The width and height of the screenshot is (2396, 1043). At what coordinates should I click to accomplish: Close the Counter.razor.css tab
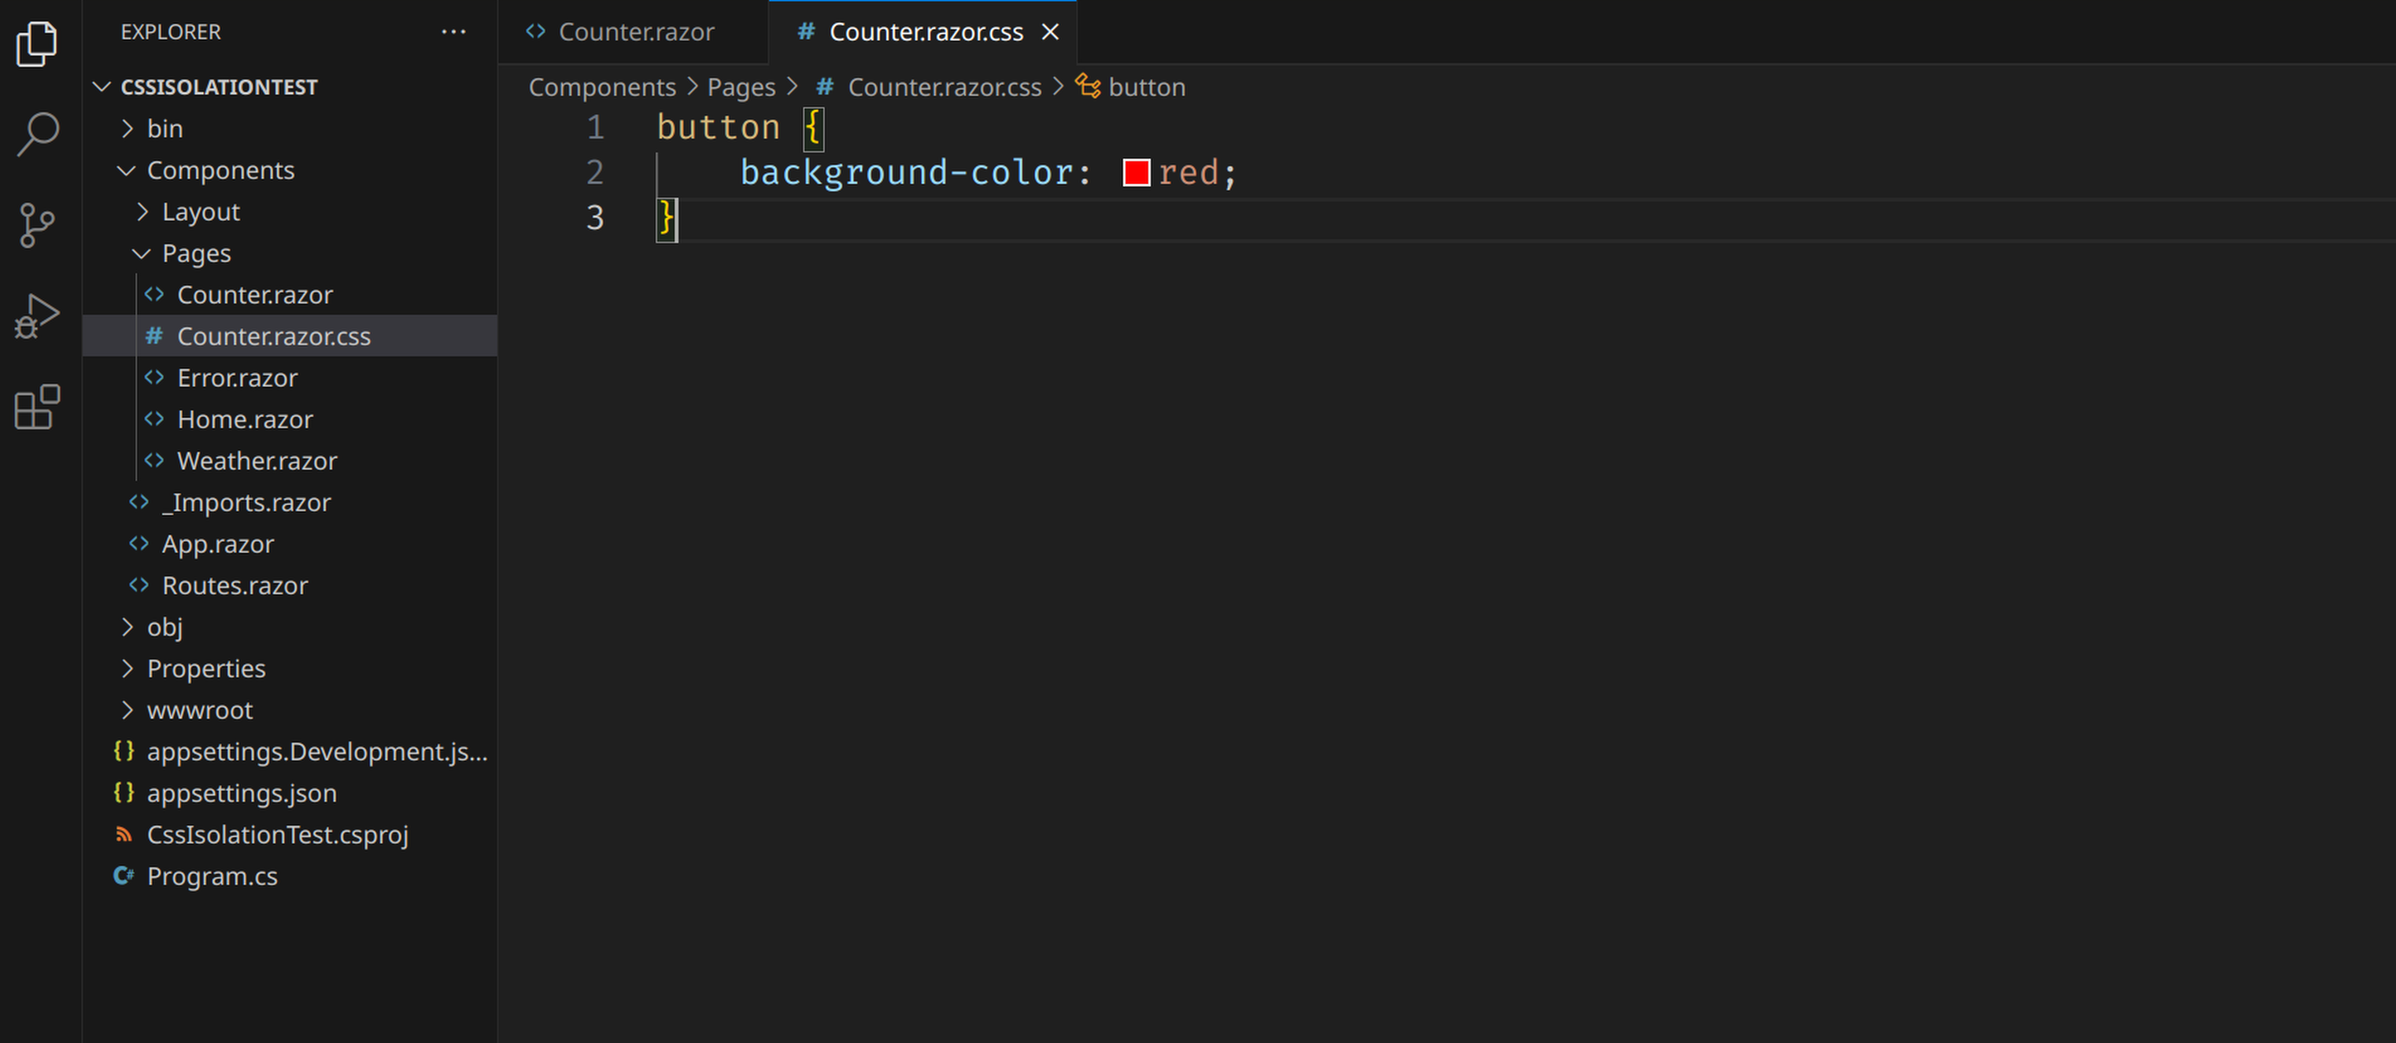pos(1050,31)
